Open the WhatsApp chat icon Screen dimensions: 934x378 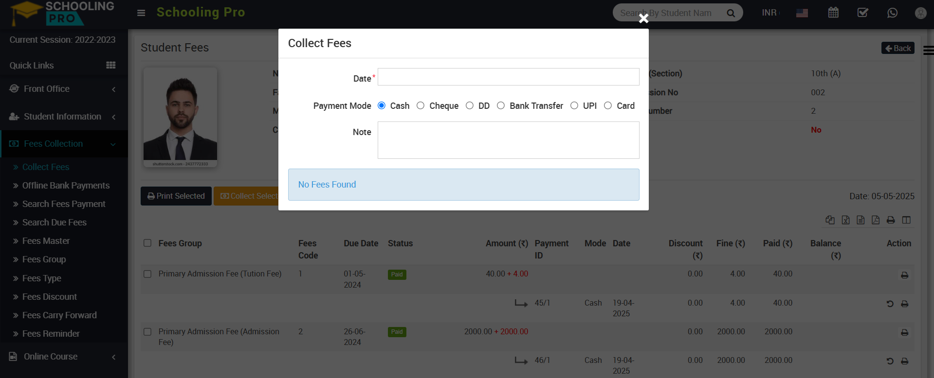[892, 13]
